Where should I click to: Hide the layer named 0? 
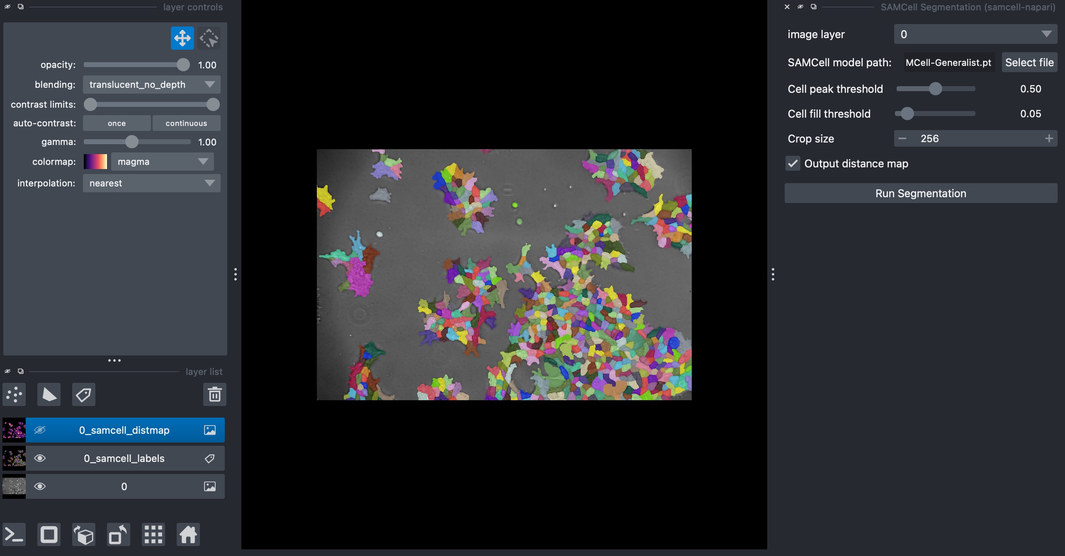(x=40, y=486)
